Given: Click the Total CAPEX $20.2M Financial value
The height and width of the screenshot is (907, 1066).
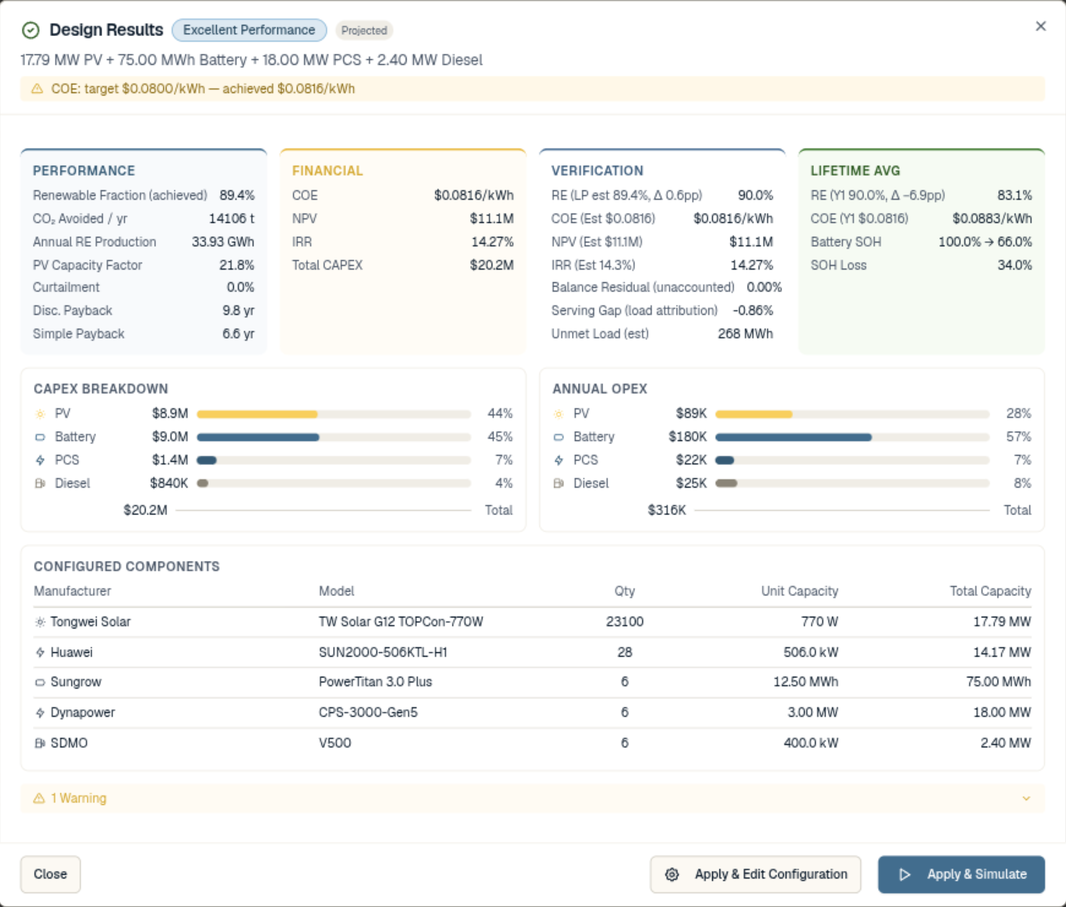Looking at the screenshot, I should pos(492,265).
